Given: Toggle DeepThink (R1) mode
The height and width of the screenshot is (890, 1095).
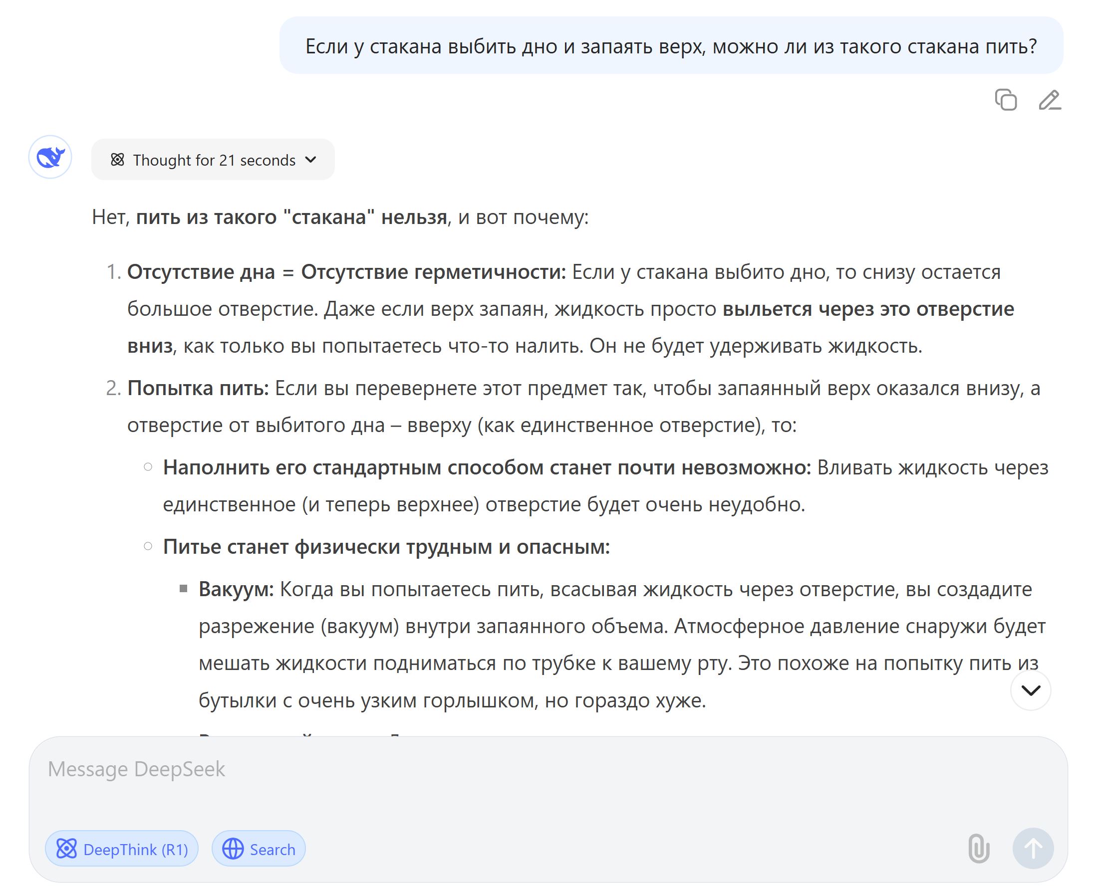Looking at the screenshot, I should (122, 849).
